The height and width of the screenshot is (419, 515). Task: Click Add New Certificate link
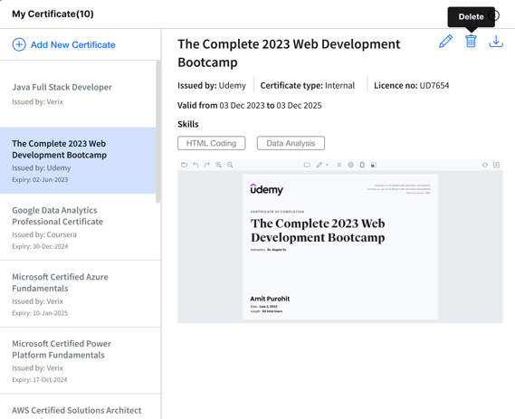tap(73, 44)
